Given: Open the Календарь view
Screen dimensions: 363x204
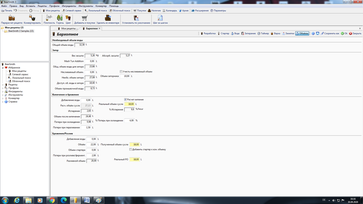Looking at the screenshot, I should 170,11.
